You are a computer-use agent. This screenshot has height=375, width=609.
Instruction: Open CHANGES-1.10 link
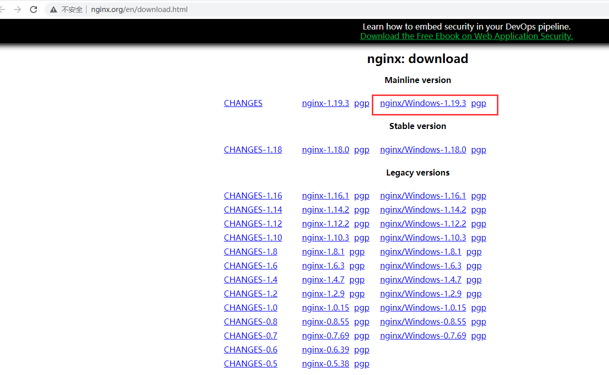click(253, 237)
